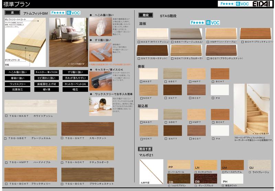Click the 低VOC badge beside アトムフィットGM
The width and height of the screenshot is (275, 191).
pos(73,13)
